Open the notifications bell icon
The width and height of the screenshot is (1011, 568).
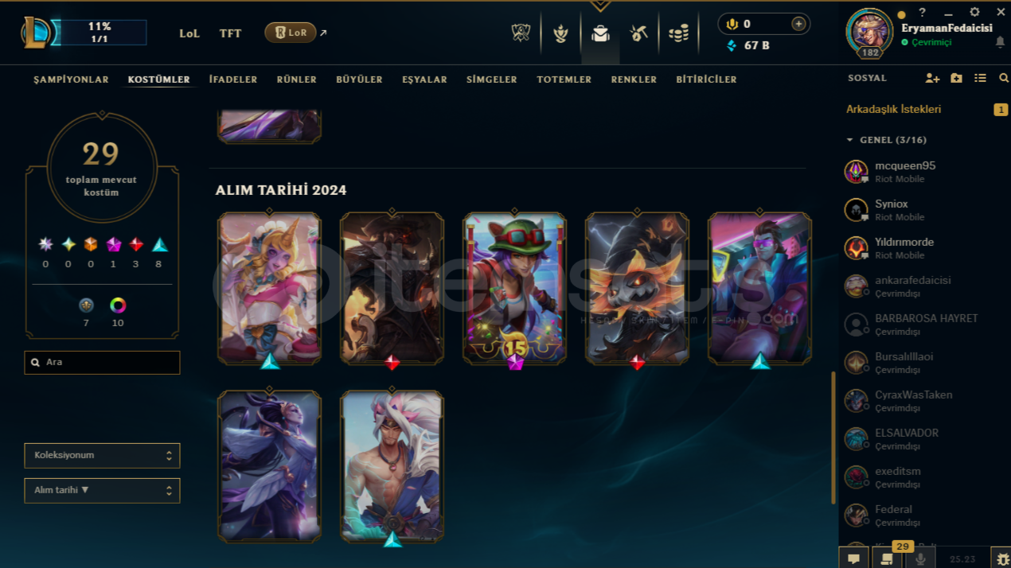point(1000,42)
